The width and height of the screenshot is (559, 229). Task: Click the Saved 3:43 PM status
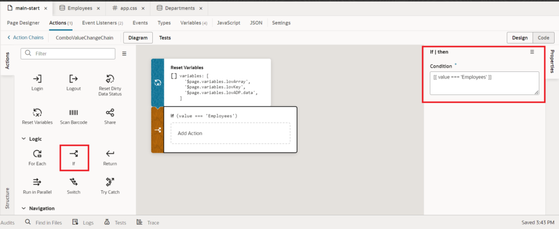pyautogui.click(x=538, y=222)
